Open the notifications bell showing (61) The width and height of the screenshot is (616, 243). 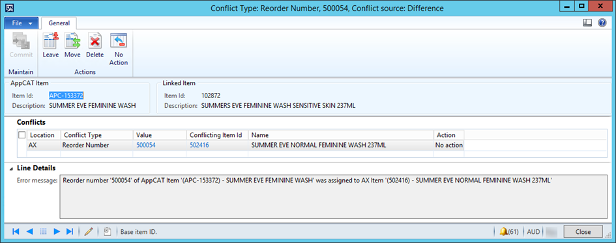click(508, 232)
